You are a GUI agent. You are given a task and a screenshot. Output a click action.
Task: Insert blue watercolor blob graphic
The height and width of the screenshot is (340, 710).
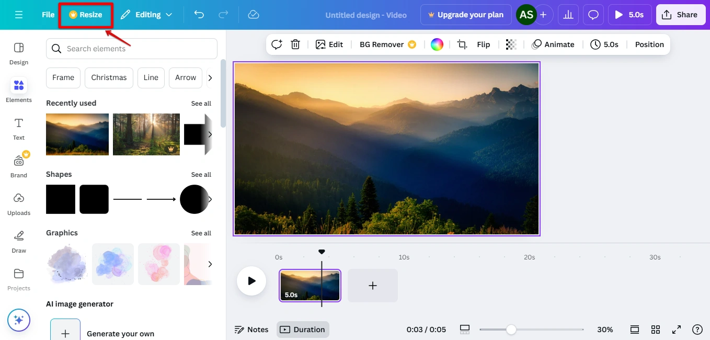[113, 264]
